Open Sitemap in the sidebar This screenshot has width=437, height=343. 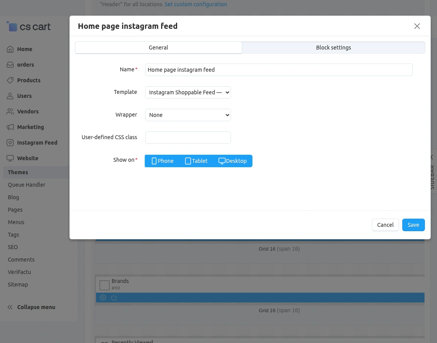[x=18, y=285]
